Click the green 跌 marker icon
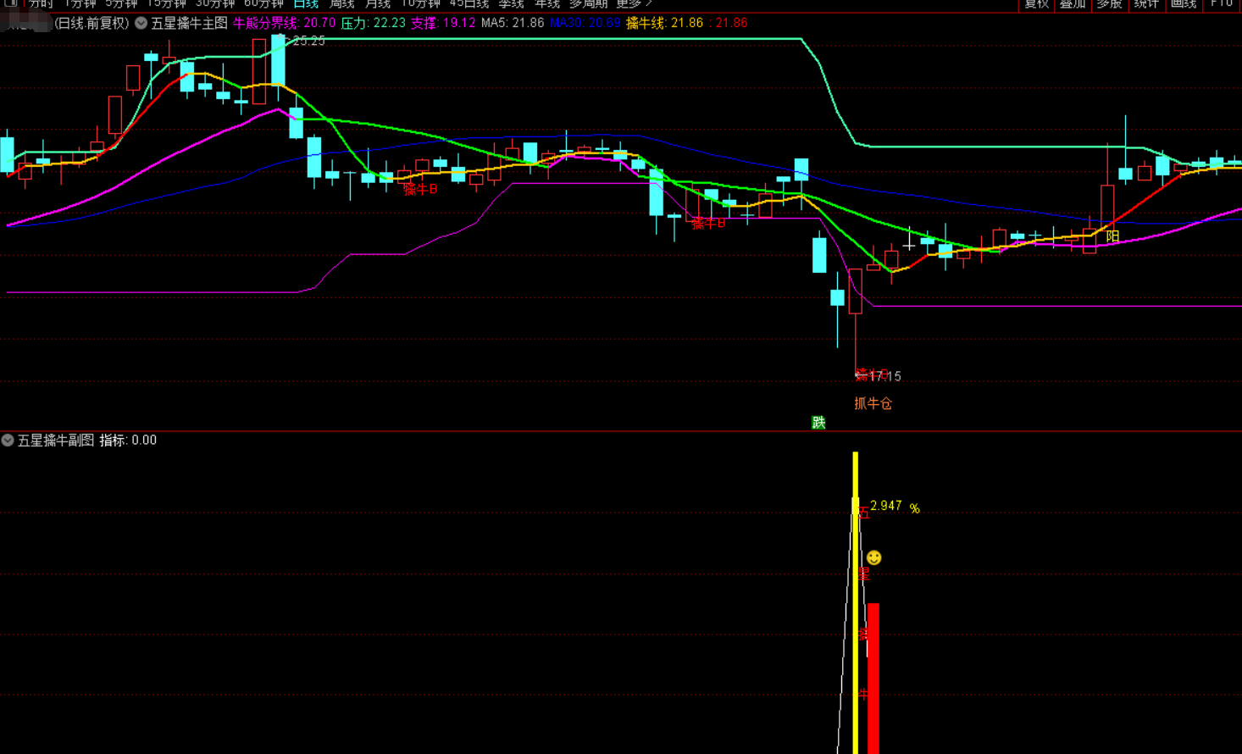Viewport: 1242px width, 754px height. 818,423
